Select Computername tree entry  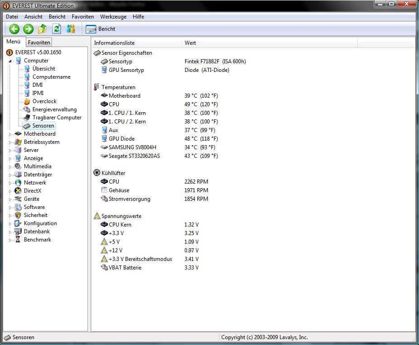[51, 77]
